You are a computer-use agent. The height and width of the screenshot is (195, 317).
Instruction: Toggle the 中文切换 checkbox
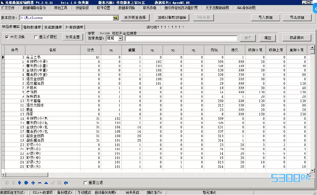point(7,37)
